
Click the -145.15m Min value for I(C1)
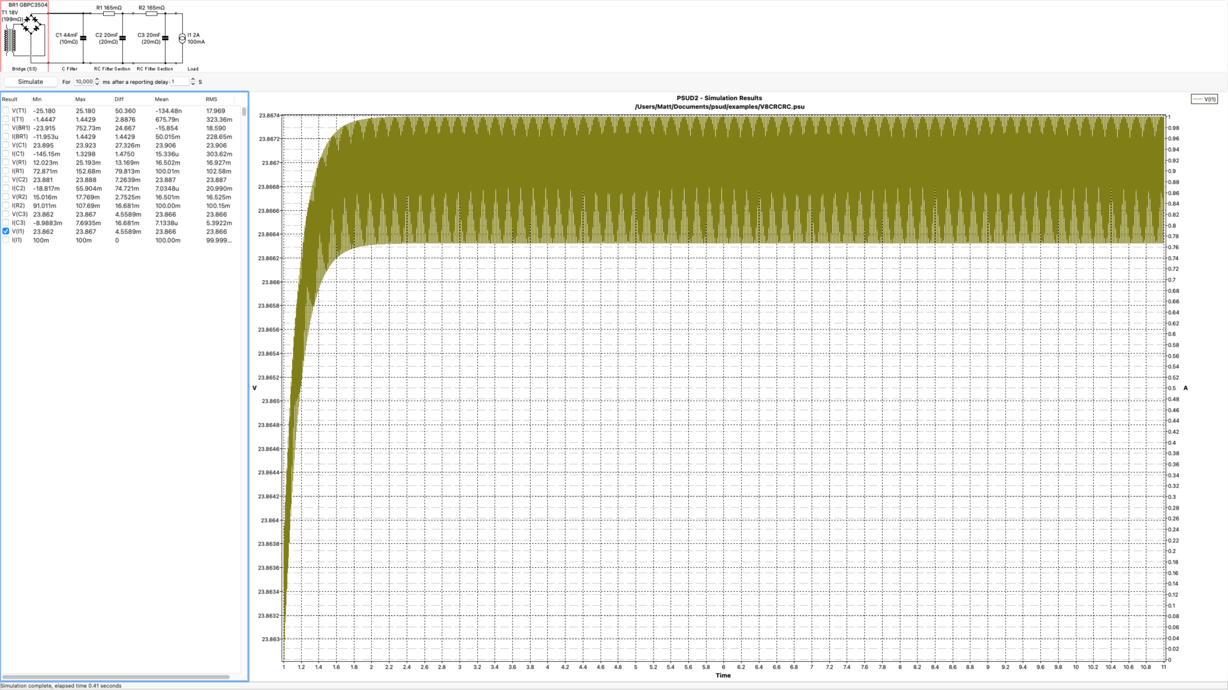[46, 154]
